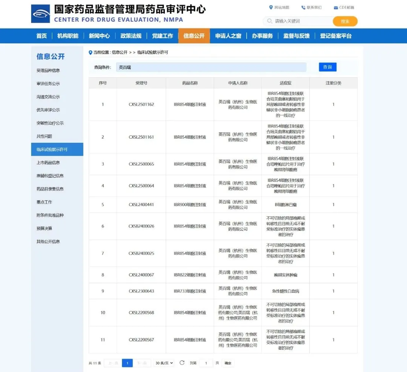Screen dimensions: 407x372
Task: Open the 联系我们 contact link
Action: click(311, 8)
